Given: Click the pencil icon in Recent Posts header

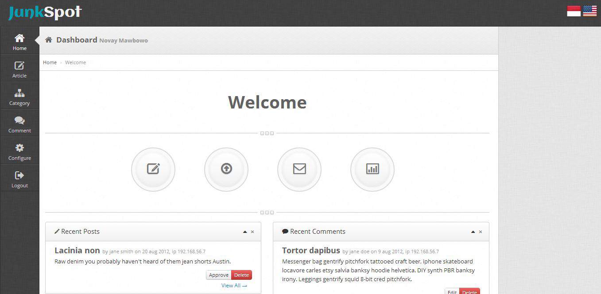Looking at the screenshot, I should point(57,231).
